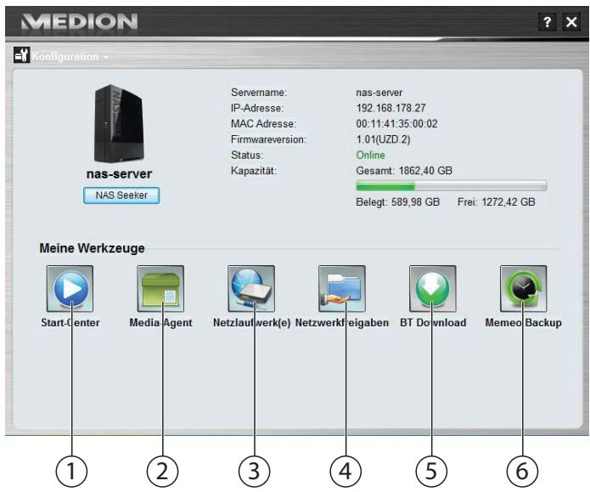
Task: Click the green capacity usage bar
Action: [451, 186]
